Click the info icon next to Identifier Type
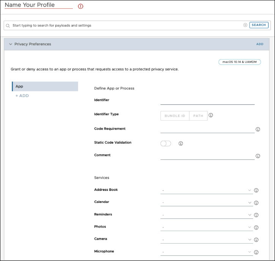275x261 pixels. (x=211, y=115)
